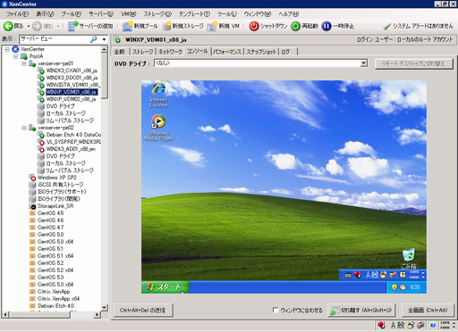Click running VM icon for WIN2K3_CXA01_x86_ja

(41, 71)
